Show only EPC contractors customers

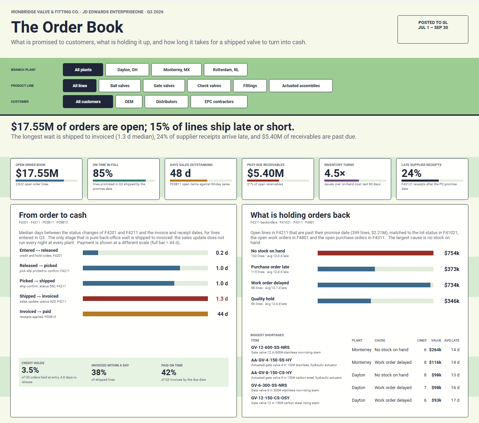click(x=219, y=102)
